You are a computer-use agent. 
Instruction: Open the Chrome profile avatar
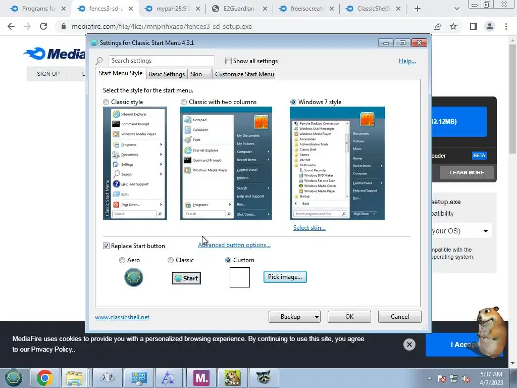click(x=490, y=26)
